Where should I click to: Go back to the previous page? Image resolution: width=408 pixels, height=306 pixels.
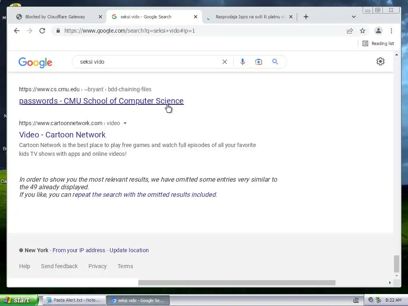(17, 31)
